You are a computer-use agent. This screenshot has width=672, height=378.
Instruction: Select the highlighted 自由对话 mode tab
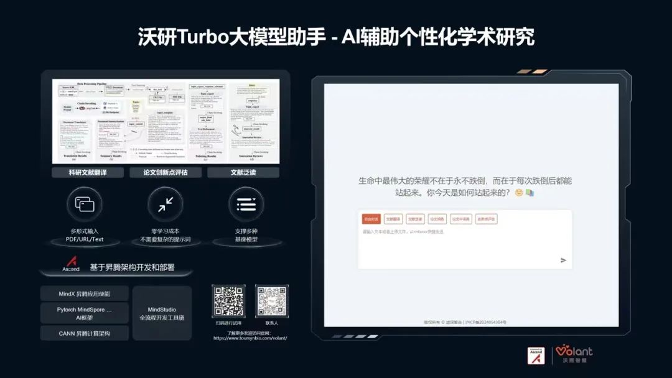(x=371, y=219)
